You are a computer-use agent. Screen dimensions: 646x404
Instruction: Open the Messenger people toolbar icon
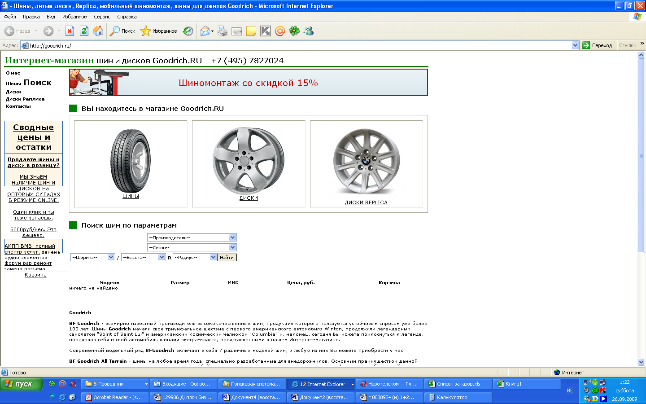(309, 31)
